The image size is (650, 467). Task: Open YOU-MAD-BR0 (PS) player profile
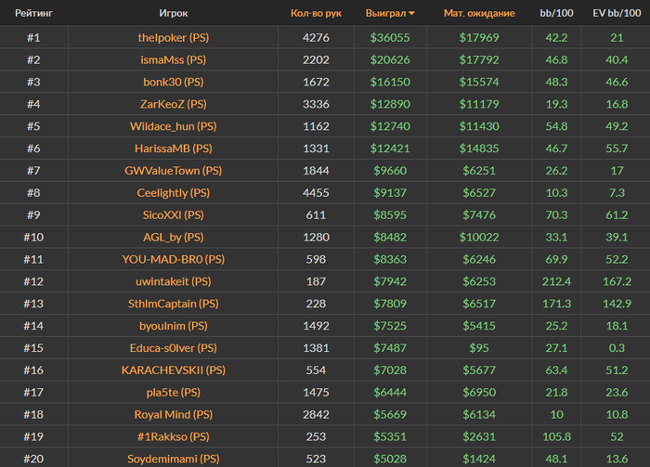(174, 259)
